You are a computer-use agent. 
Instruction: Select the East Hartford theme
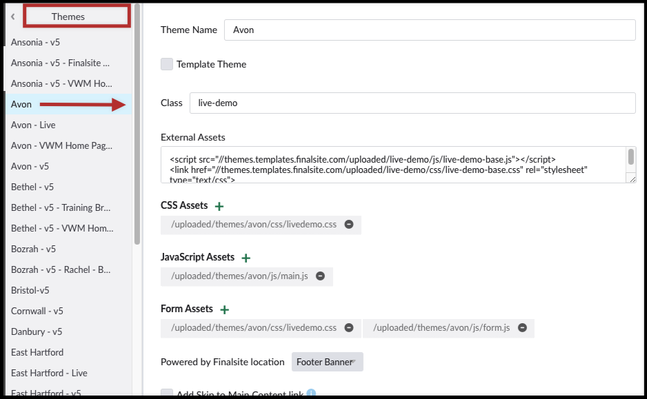point(68,352)
